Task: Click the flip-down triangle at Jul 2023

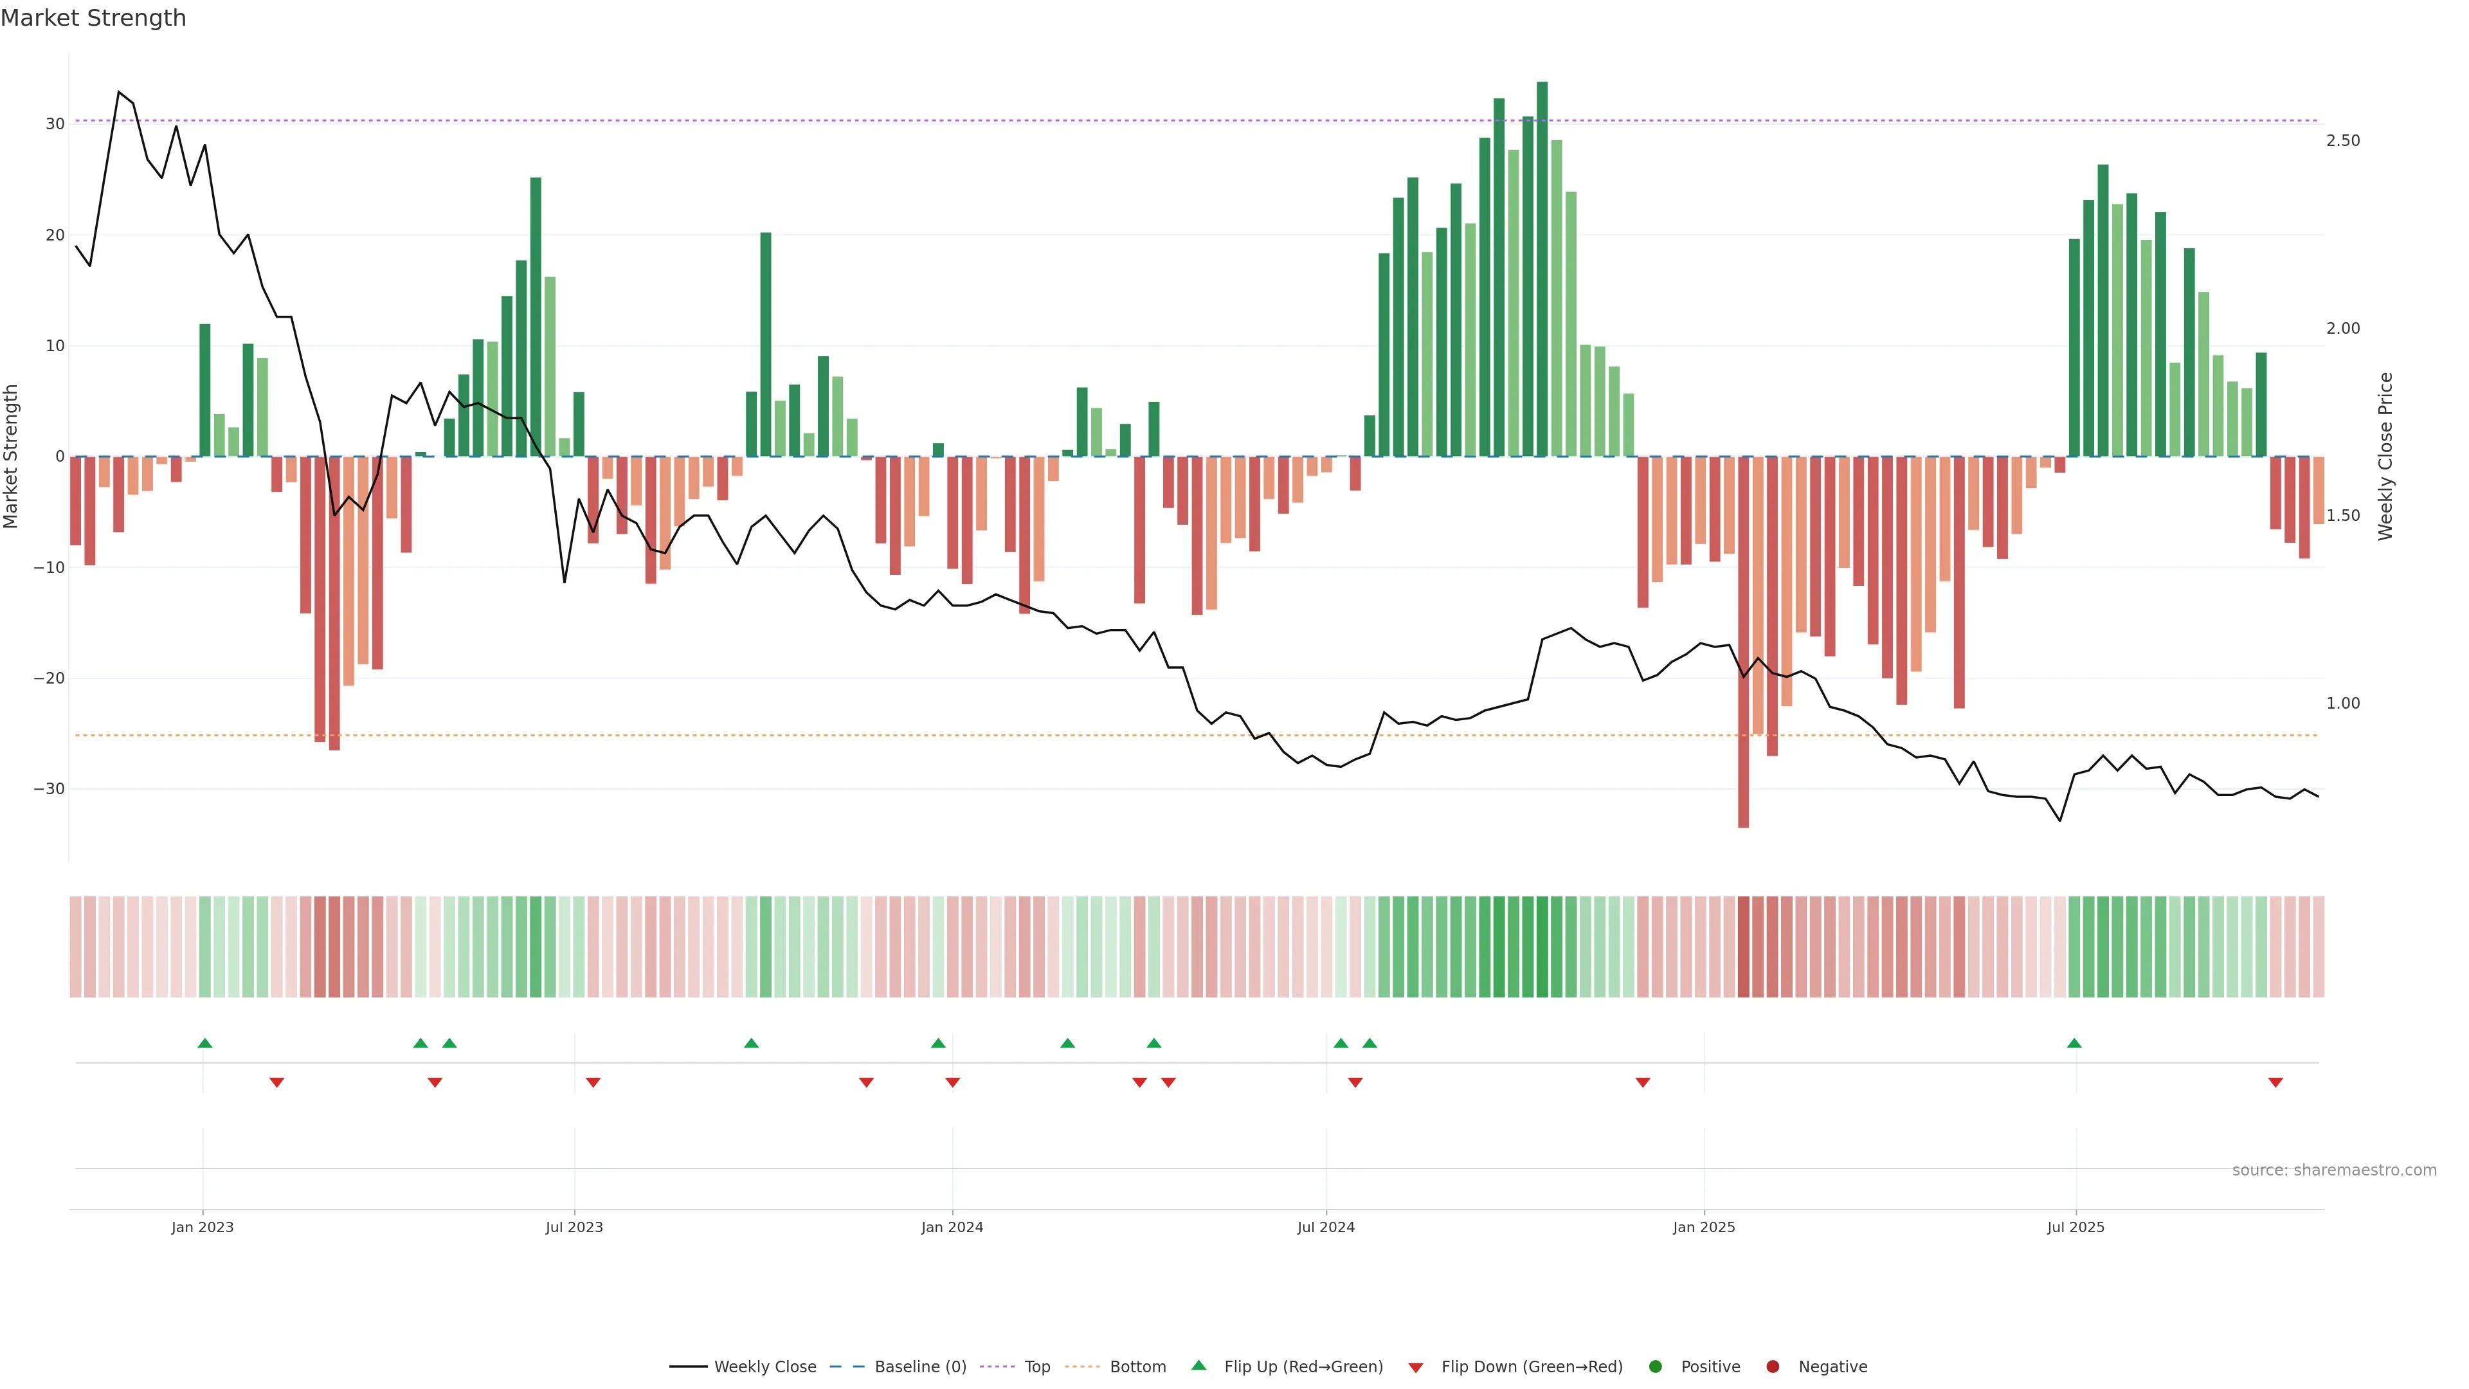Action: point(593,1082)
